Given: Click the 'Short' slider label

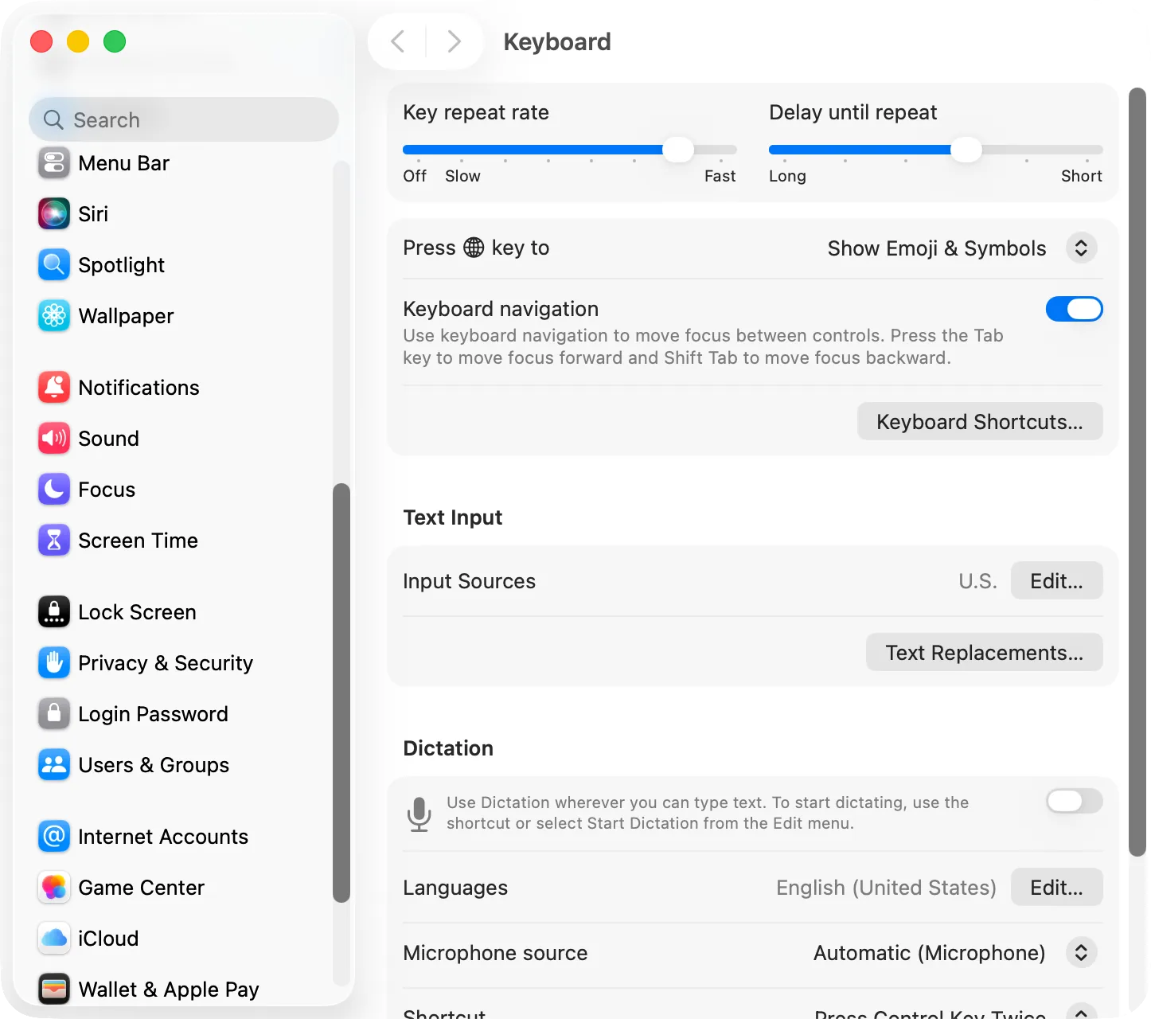Looking at the screenshot, I should pyautogui.click(x=1082, y=176).
